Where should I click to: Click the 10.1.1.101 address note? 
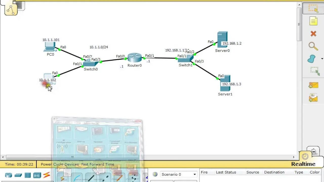click(51, 40)
